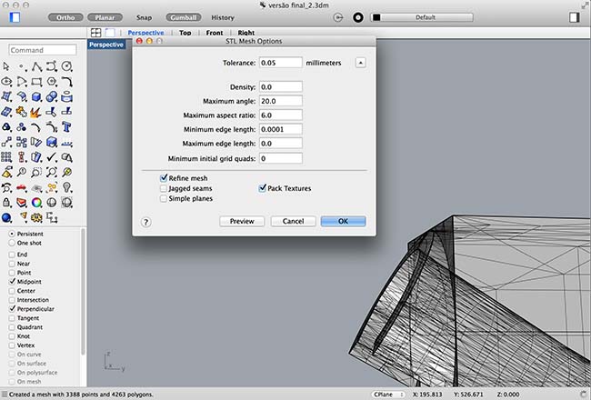Screen dimensions: 591x400
Task: Click the Preview button
Action: (x=242, y=221)
